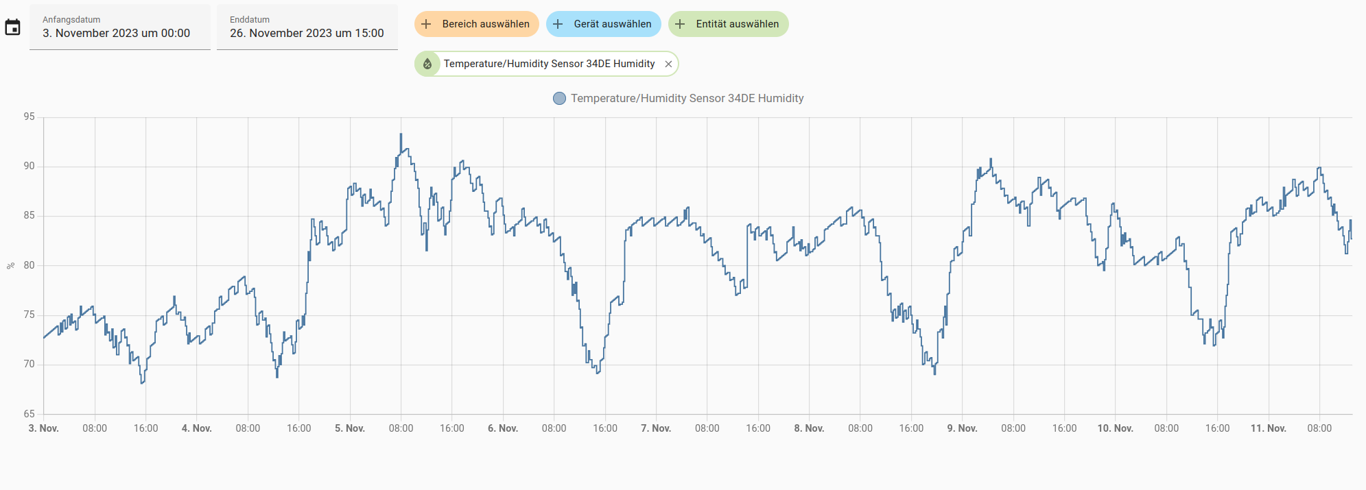Open the Bereich auswählen area selector
This screenshot has height=490, width=1366.
477,24
